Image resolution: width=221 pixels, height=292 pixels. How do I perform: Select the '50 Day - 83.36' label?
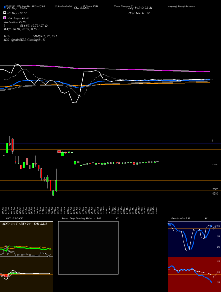(x=17, y=13)
